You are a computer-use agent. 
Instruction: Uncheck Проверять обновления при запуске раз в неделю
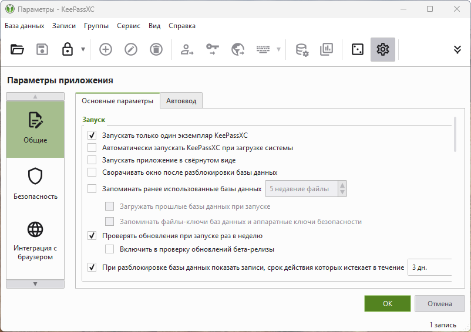[92, 236]
